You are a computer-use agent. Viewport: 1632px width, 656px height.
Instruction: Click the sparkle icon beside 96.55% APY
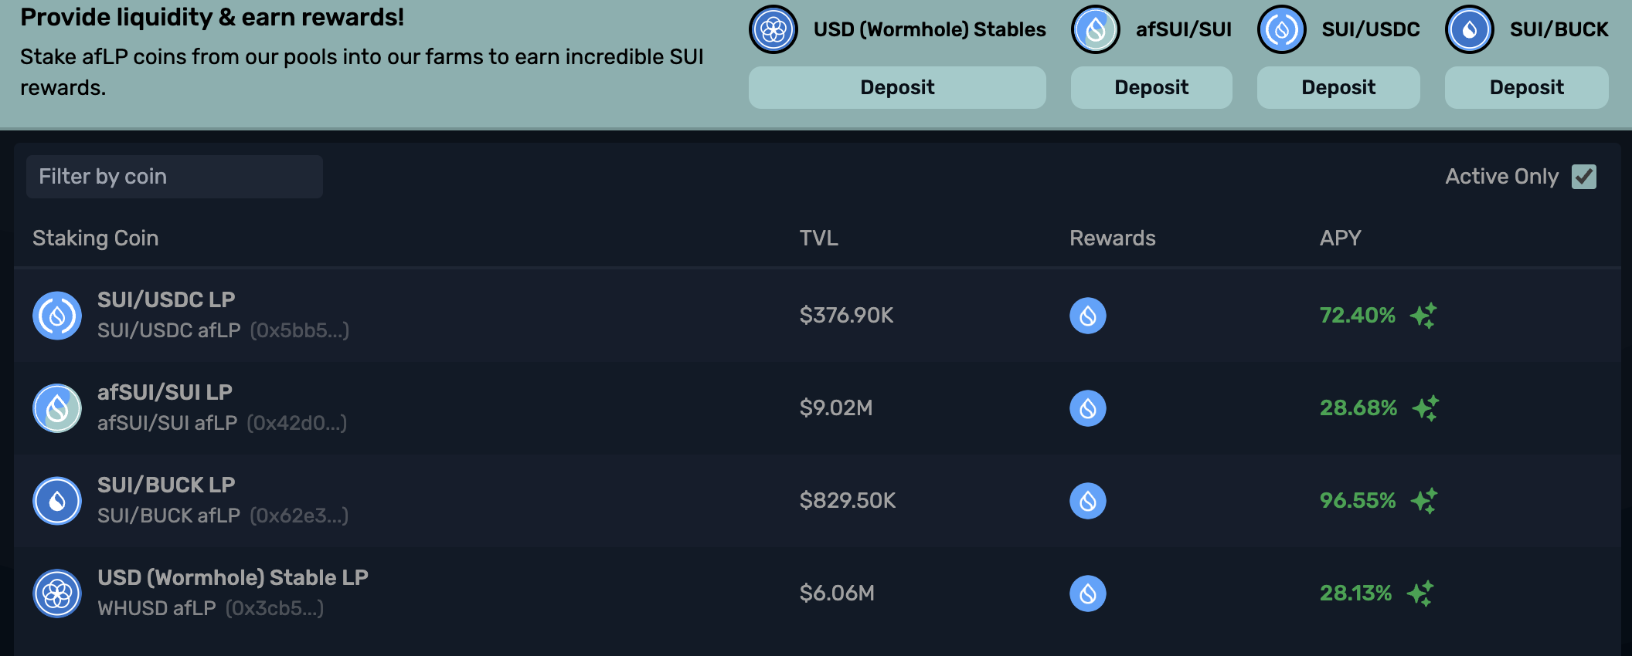(x=1423, y=501)
